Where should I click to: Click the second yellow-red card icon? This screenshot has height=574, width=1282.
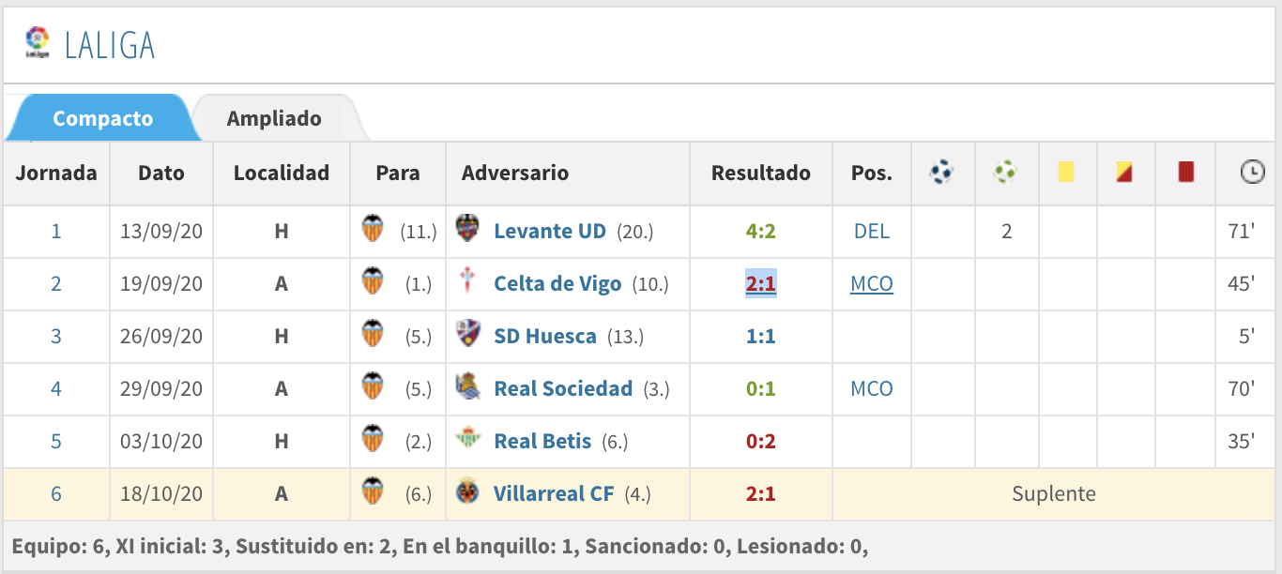[x=1124, y=172]
